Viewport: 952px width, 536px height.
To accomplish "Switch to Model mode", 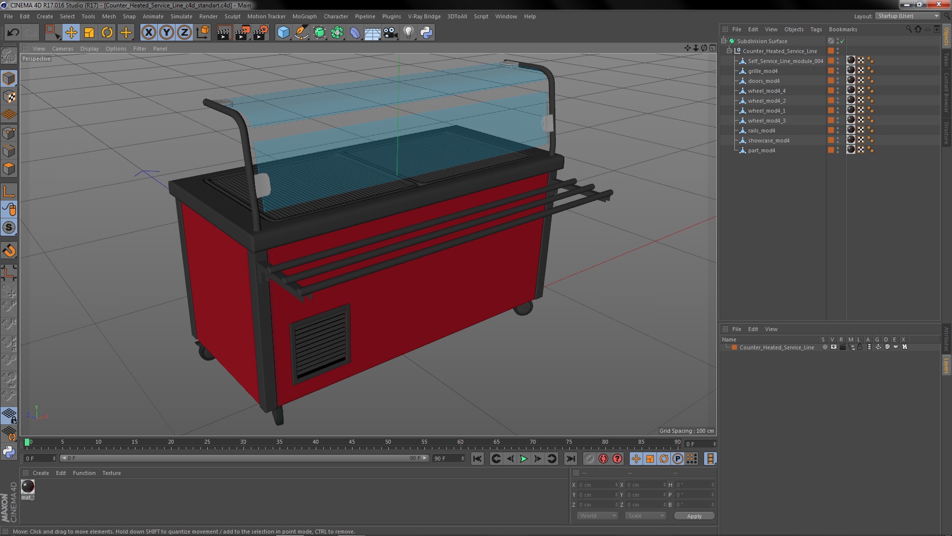I will [9, 79].
